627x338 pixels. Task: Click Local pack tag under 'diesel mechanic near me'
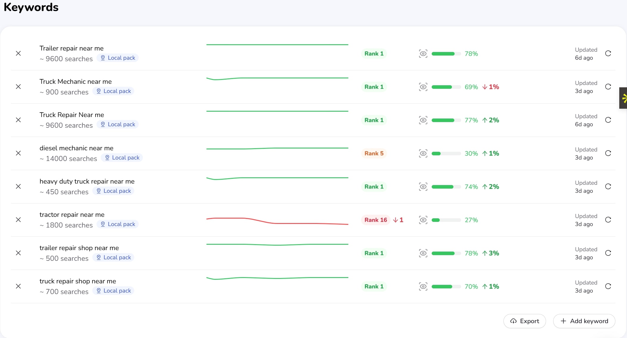(x=122, y=158)
